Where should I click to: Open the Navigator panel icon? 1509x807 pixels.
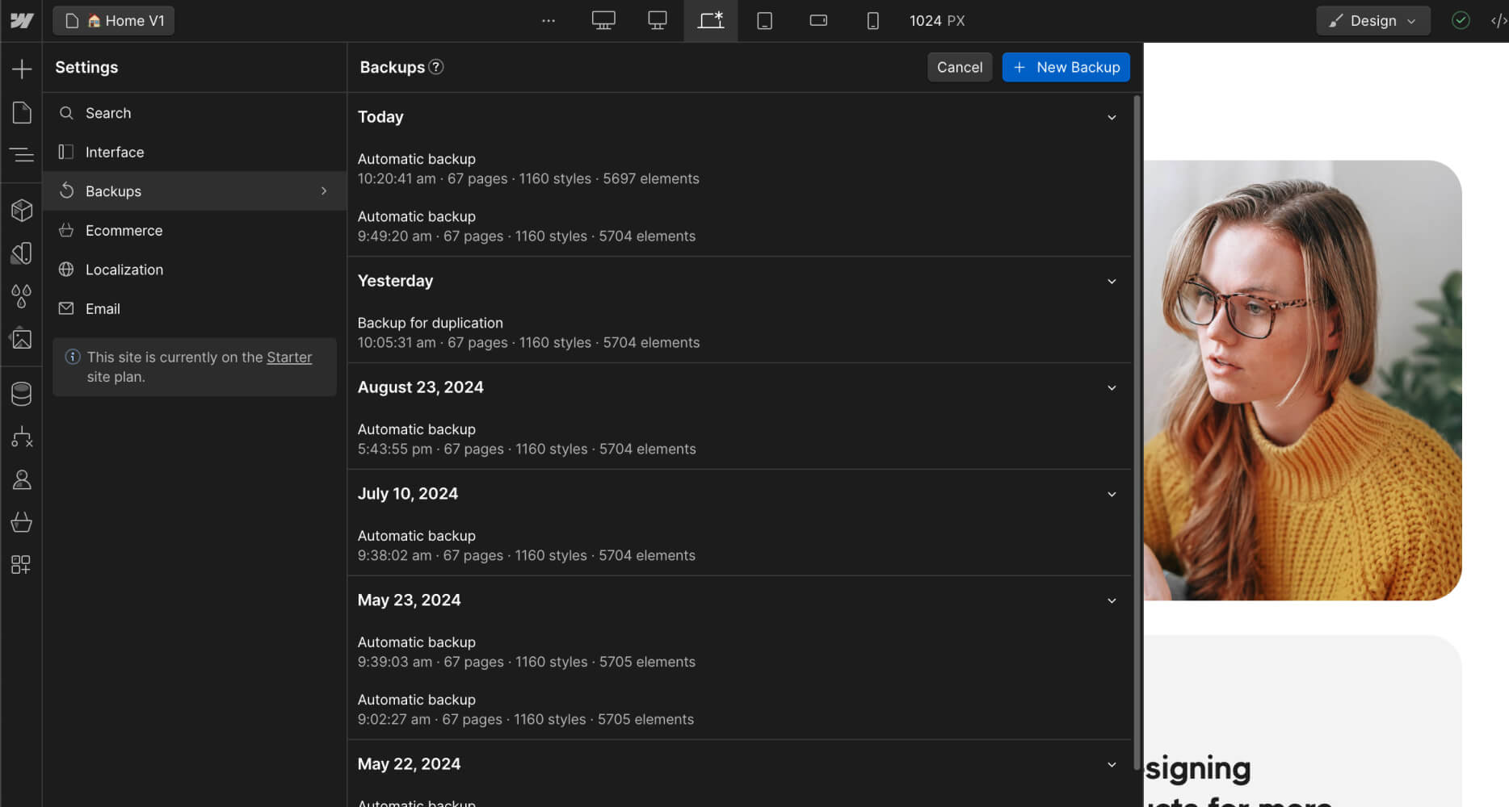22,154
